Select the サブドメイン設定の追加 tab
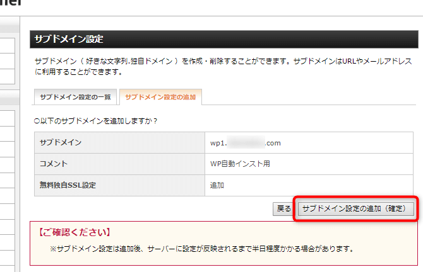The width and height of the screenshot is (423, 272). pyautogui.click(x=160, y=97)
